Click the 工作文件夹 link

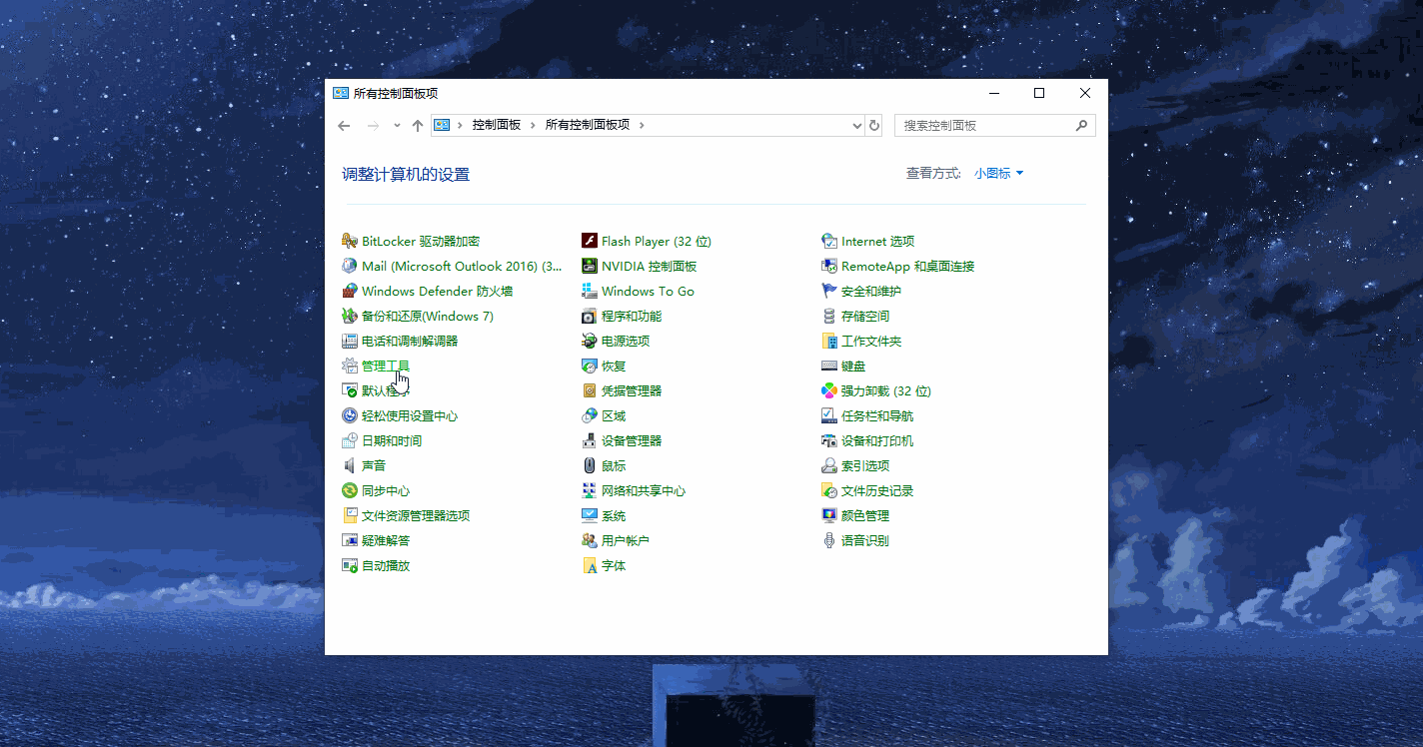click(x=871, y=341)
